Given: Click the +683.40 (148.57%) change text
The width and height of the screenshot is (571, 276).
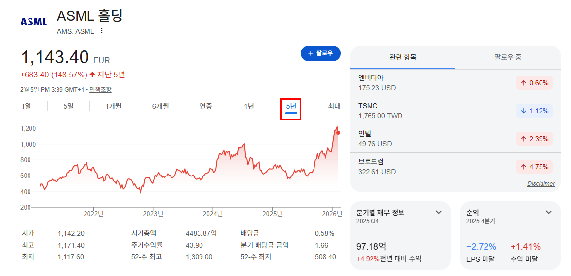Looking at the screenshot, I should [x=54, y=75].
